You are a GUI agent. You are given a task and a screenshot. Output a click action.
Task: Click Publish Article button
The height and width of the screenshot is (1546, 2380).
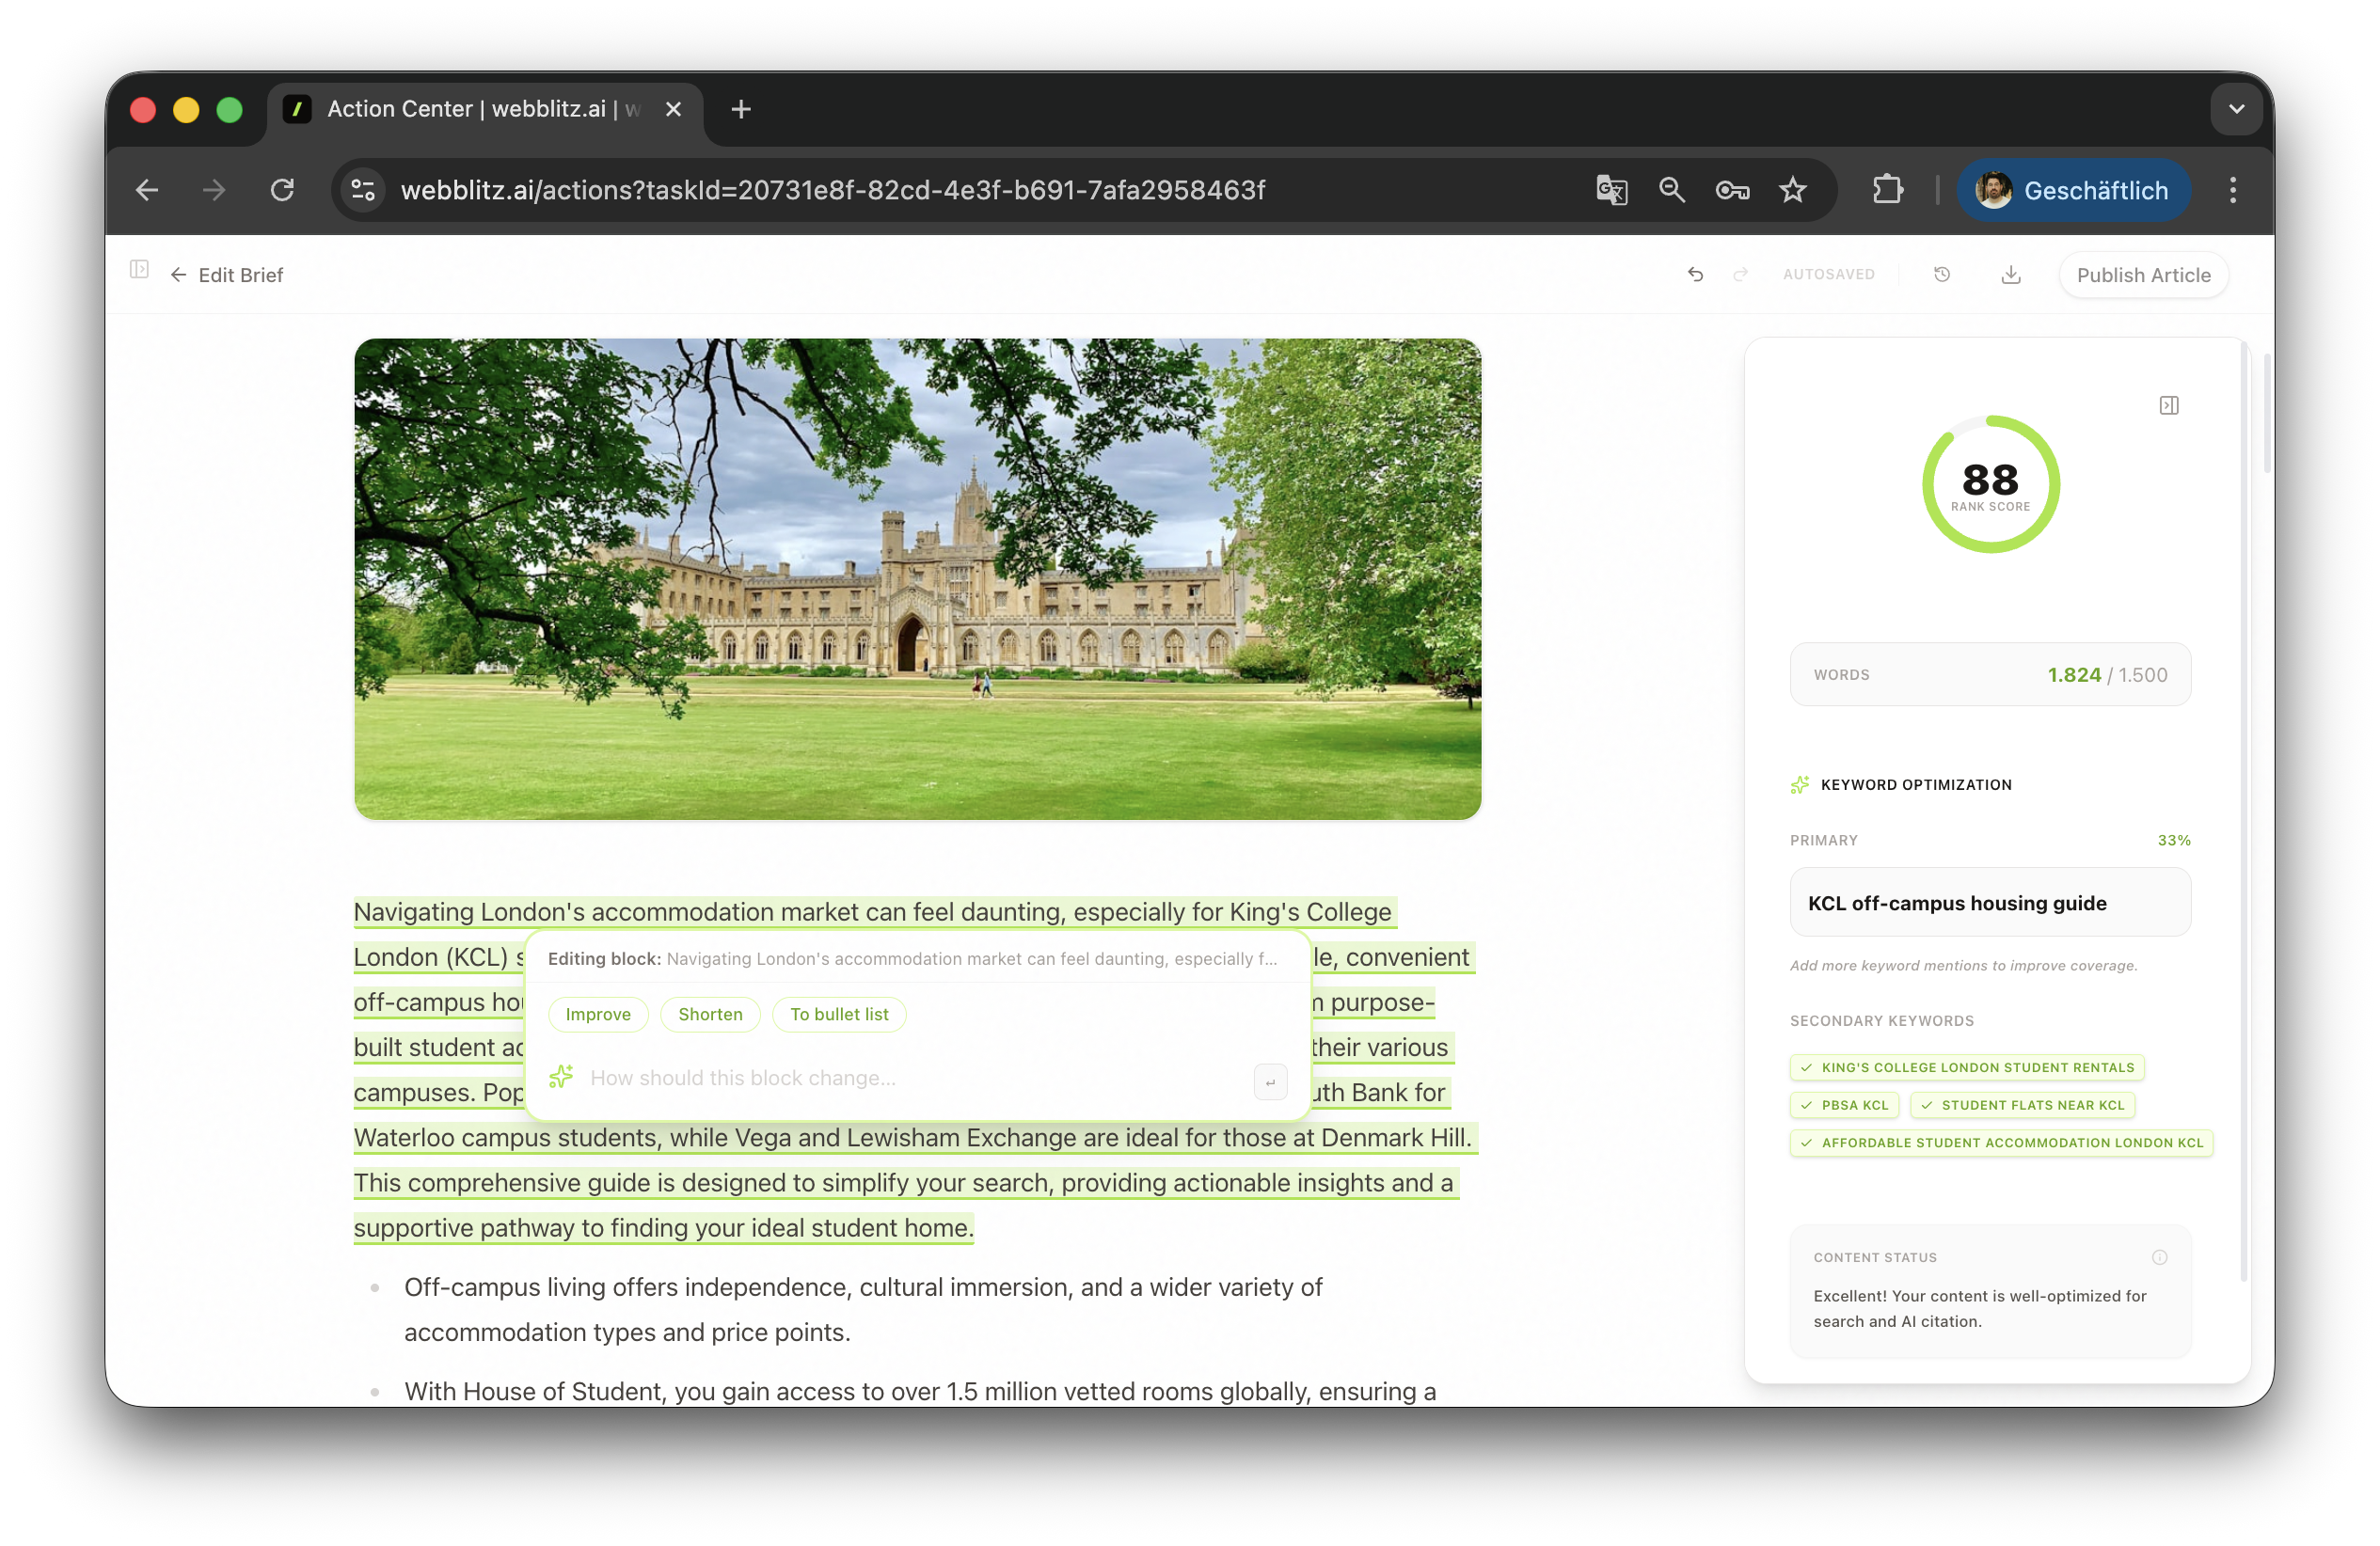(2143, 275)
